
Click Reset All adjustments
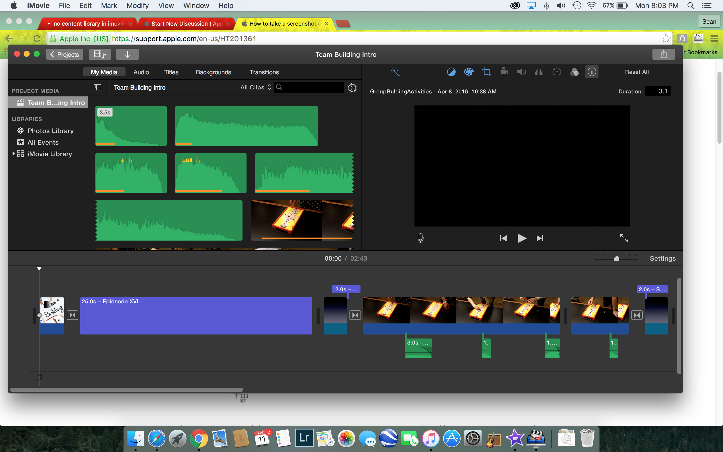coord(637,72)
